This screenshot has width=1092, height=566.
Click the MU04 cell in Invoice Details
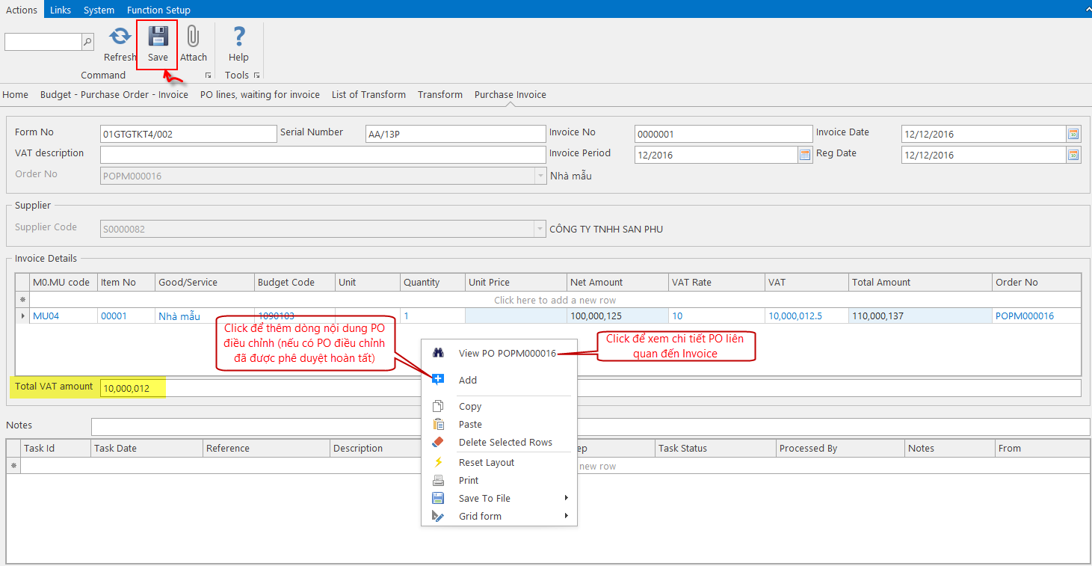tap(63, 316)
